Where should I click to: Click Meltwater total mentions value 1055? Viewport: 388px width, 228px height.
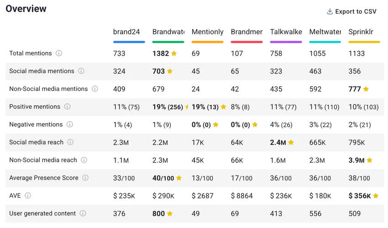(x=318, y=53)
